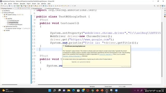Open Microsoft Store from taskbar
166x93 pixels.
[x=78, y=90]
